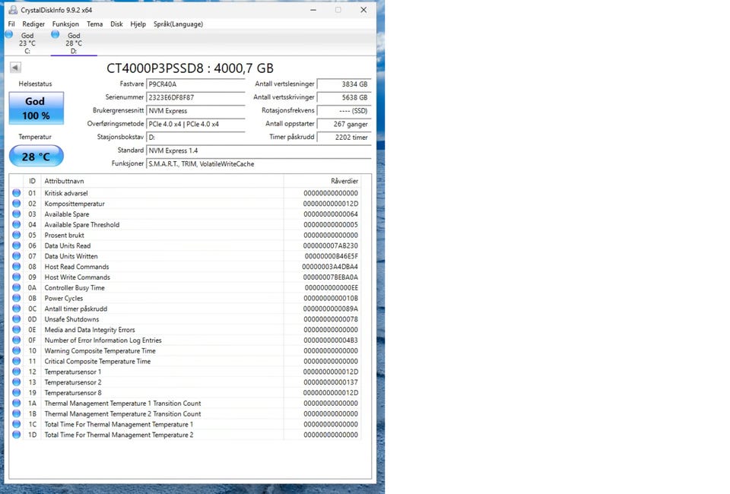The image size is (730, 494).
Task: Click the status icon for Unsafe Shutdowns
Action: 16,319
